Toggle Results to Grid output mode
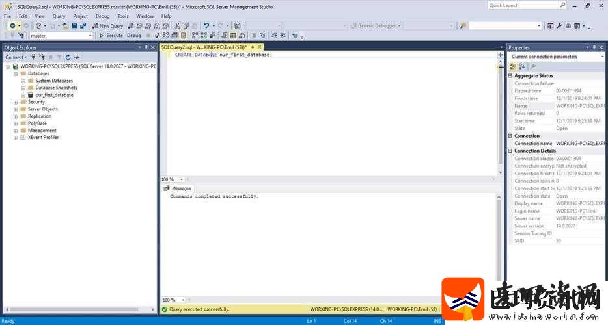 [233, 36]
